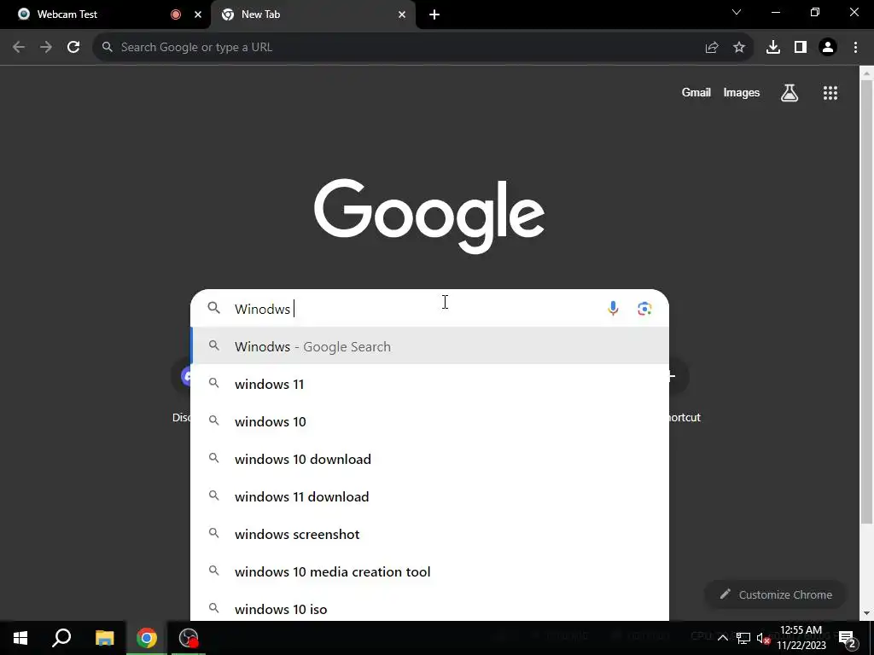Open OBS Studio from the taskbar
Viewport: 874px width, 655px height.
coord(189,638)
